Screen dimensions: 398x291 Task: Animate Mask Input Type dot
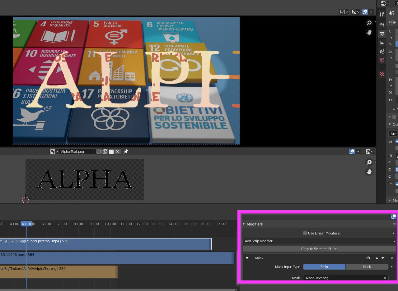392,267
